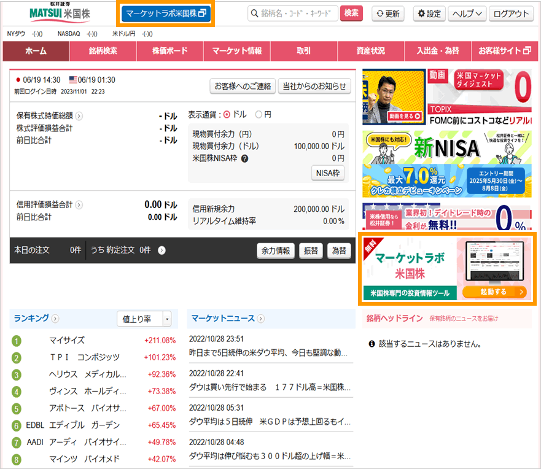Click arrow icon next to マーケットニュース
541x469 pixels.
pos(261,319)
